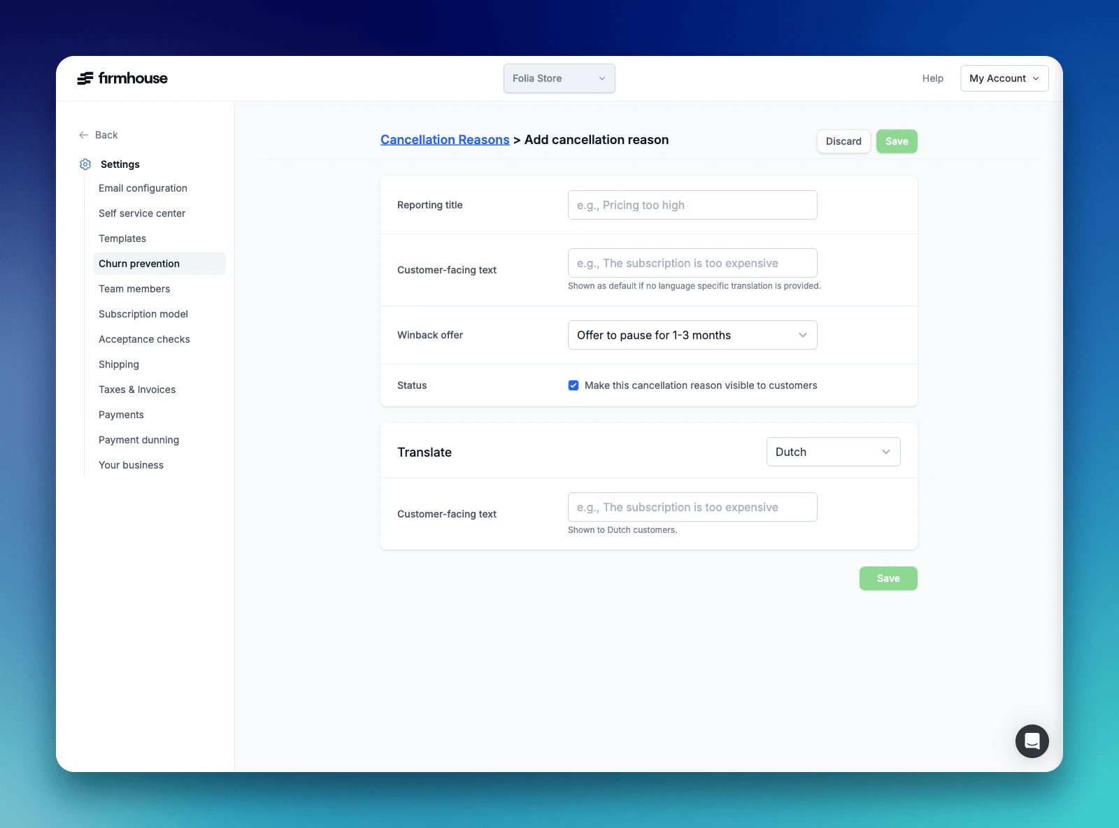
Task: Click the Help link
Action: tap(932, 78)
